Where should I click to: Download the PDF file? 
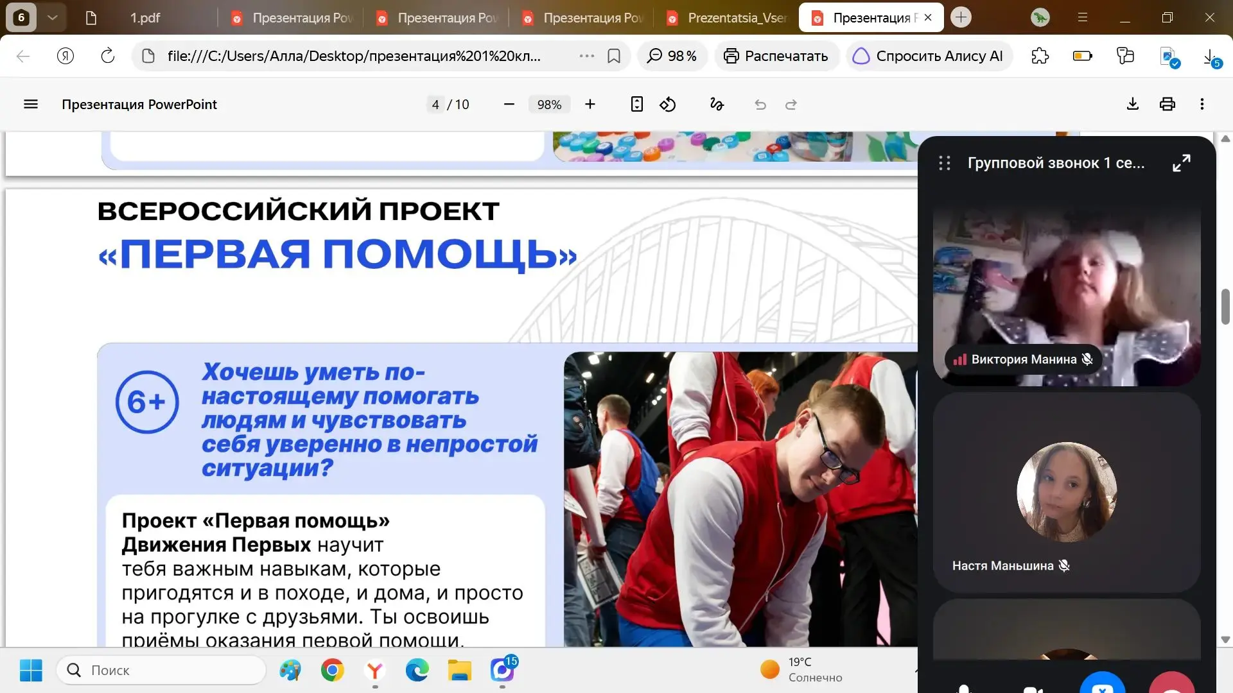coord(1133,105)
